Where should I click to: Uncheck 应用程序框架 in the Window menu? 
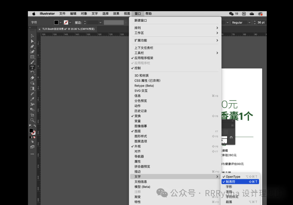(175, 58)
